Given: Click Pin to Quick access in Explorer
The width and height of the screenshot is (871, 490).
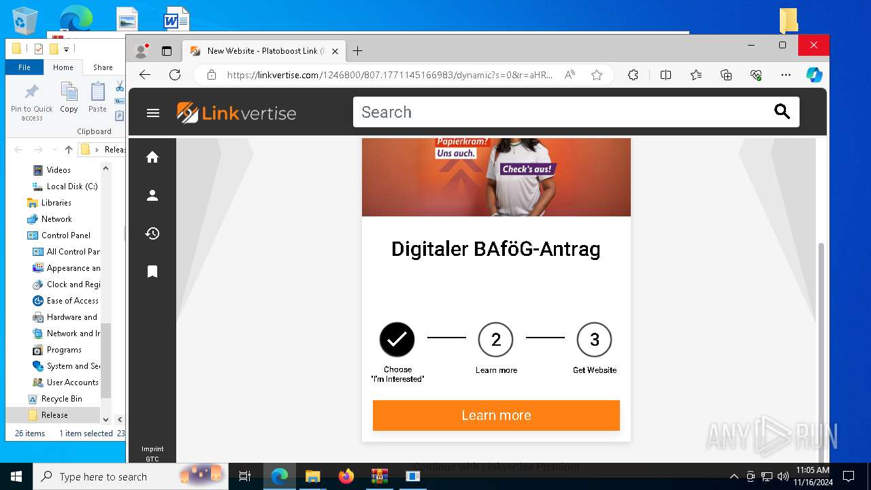Looking at the screenshot, I should point(31,102).
